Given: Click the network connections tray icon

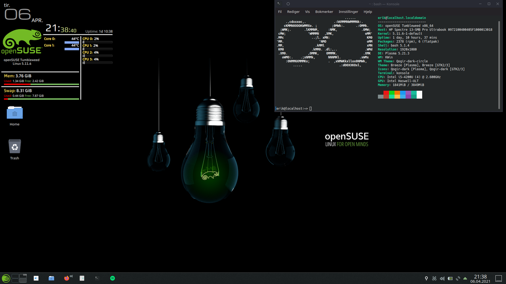Looking at the screenshot, I should (x=458, y=278).
